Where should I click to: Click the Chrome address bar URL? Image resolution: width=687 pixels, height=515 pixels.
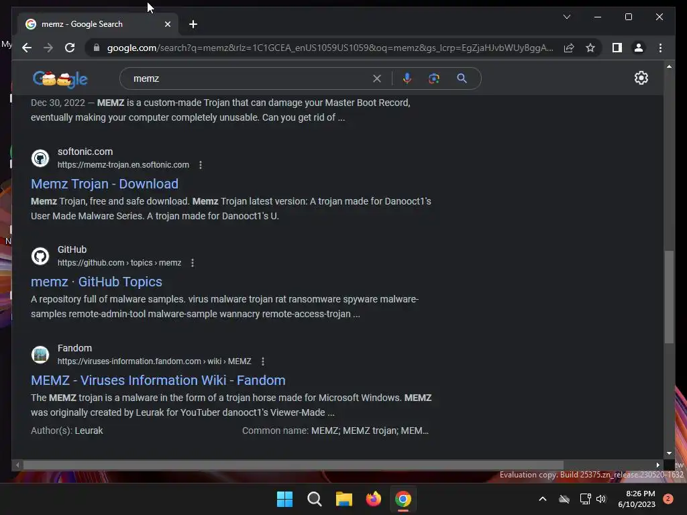(x=330, y=48)
